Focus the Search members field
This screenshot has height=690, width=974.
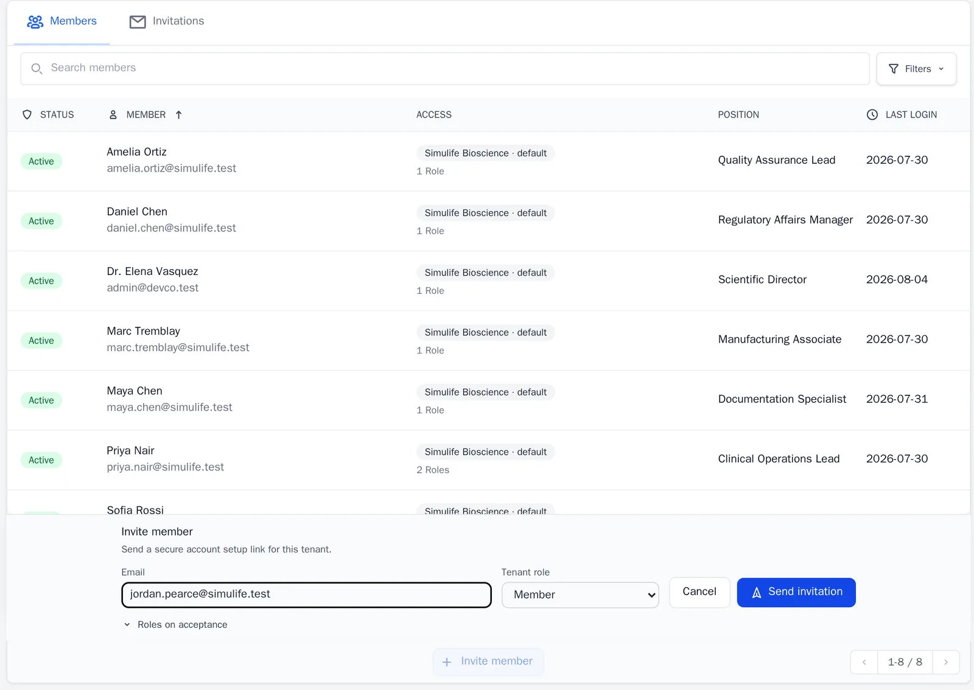click(444, 69)
